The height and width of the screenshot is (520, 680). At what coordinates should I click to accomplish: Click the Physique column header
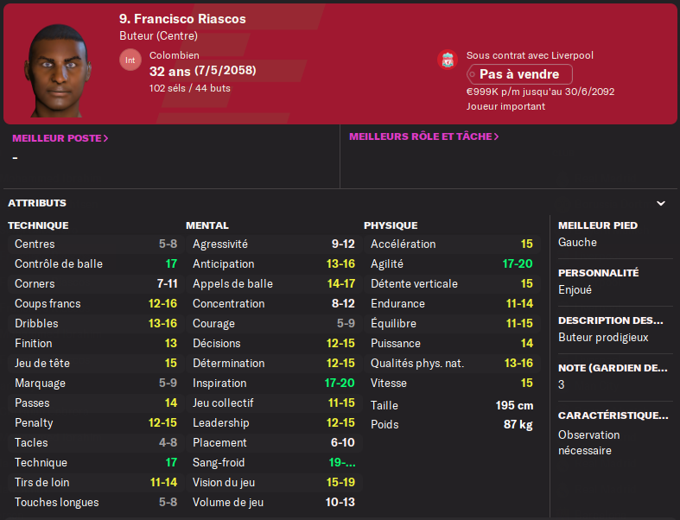click(391, 225)
